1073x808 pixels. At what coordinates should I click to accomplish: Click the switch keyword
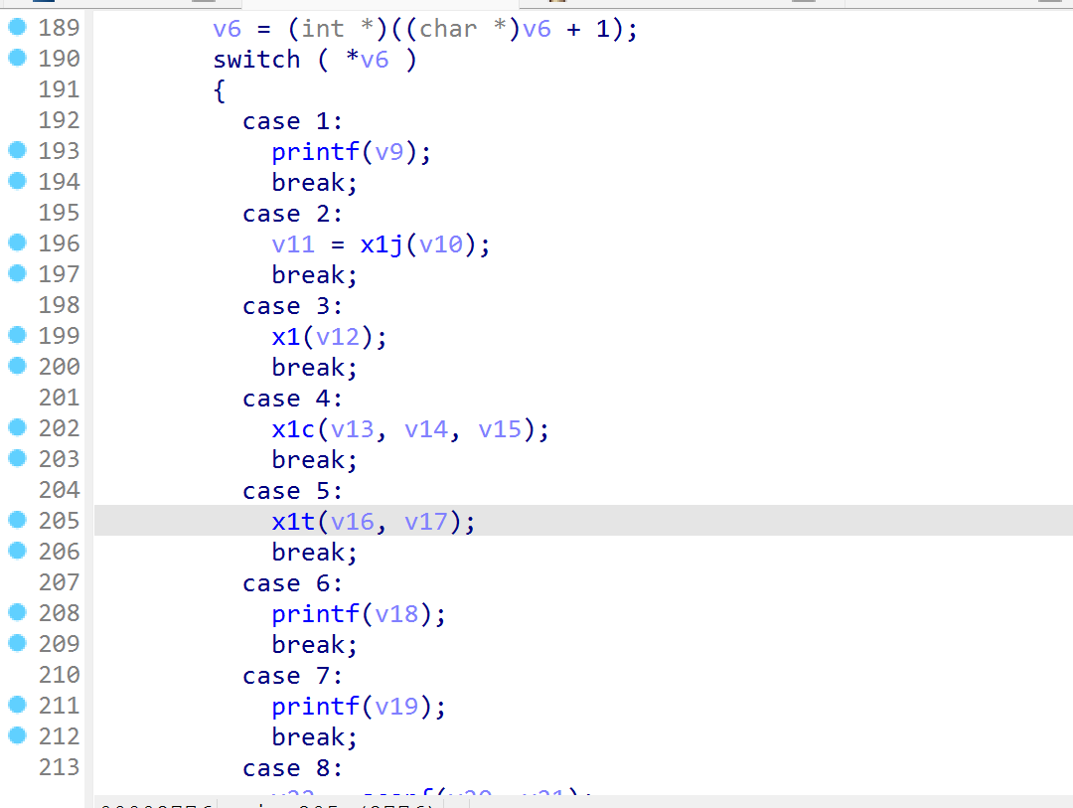[x=256, y=60]
